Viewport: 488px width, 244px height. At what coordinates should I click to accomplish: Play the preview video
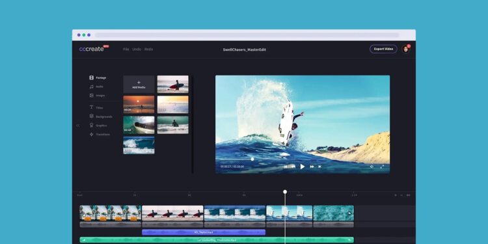[x=302, y=167]
